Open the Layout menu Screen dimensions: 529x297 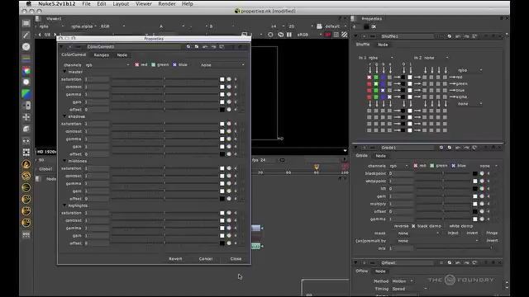(x=121, y=3)
